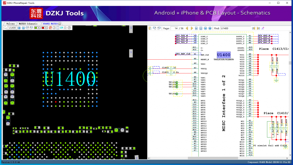Click the Omega resistance icon
Image resolution: width=293 pixels, height=165 pixels.
[65, 28]
